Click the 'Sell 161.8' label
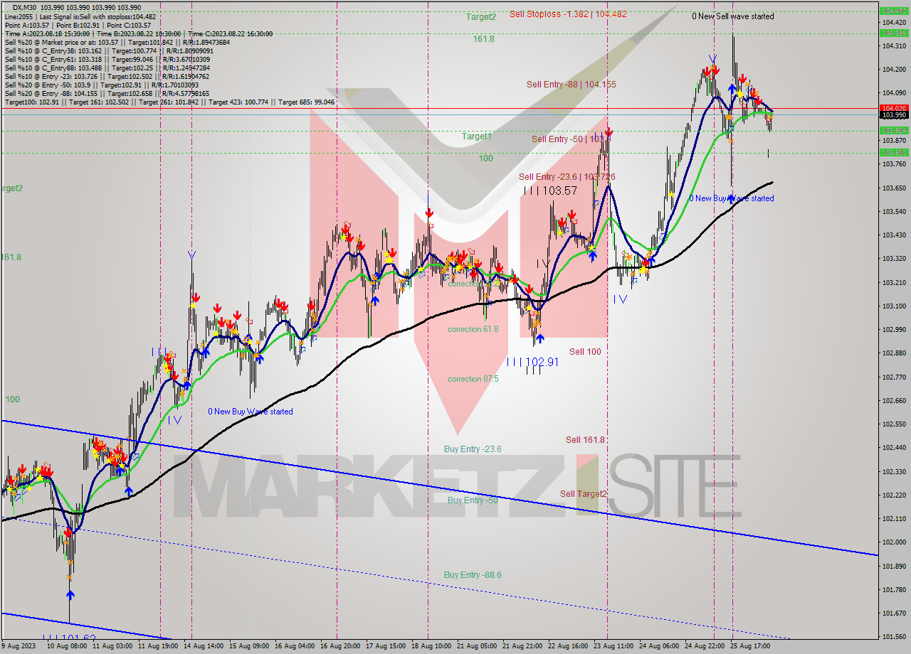The width and height of the screenshot is (911, 654). [x=585, y=440]
